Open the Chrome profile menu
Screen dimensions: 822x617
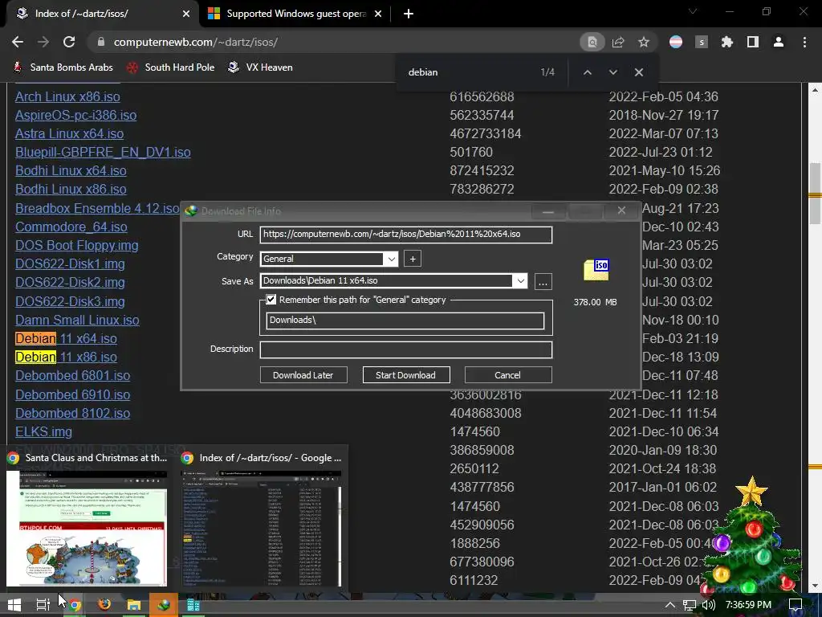pos(779,42)
